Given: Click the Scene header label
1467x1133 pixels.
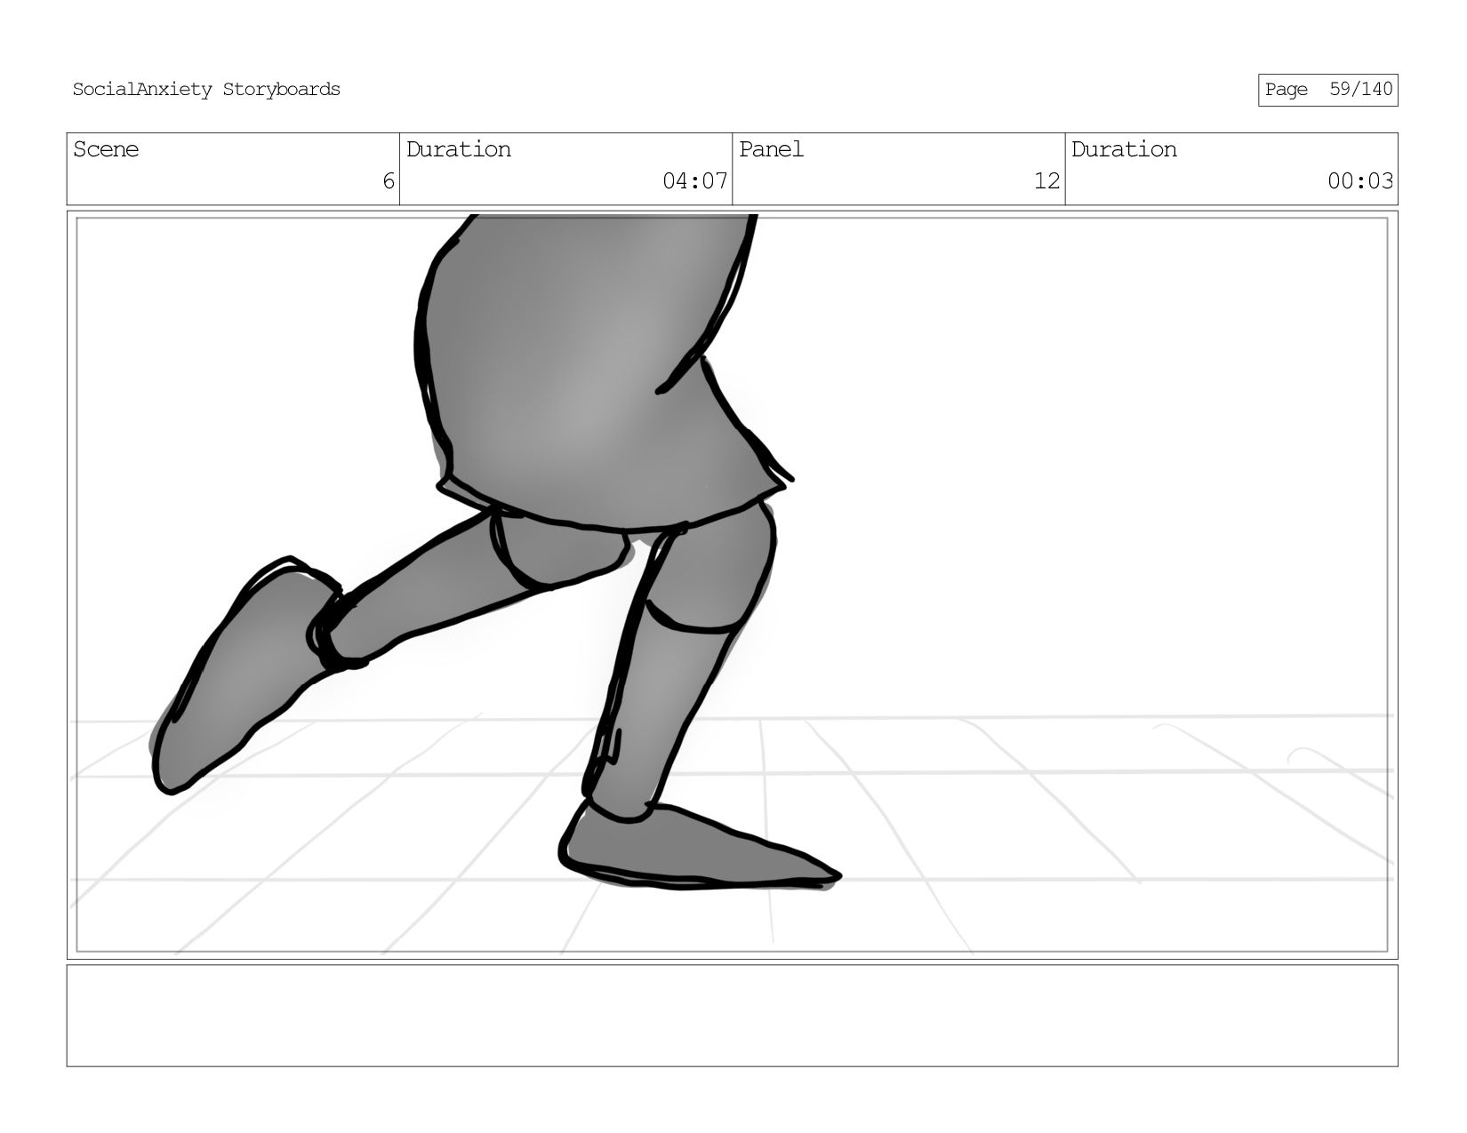Looking at the screenshot, I should click(106, 149).
